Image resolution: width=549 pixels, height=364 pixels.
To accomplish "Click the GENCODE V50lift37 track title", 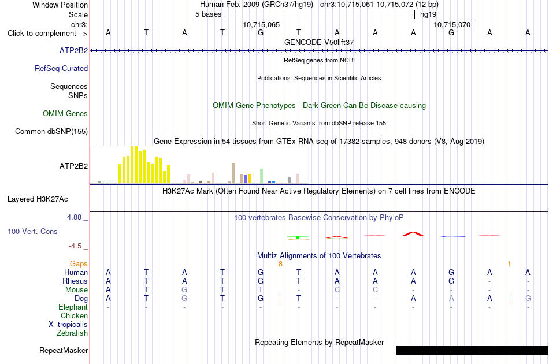I will pyautogui.click(x=319, y=42).
